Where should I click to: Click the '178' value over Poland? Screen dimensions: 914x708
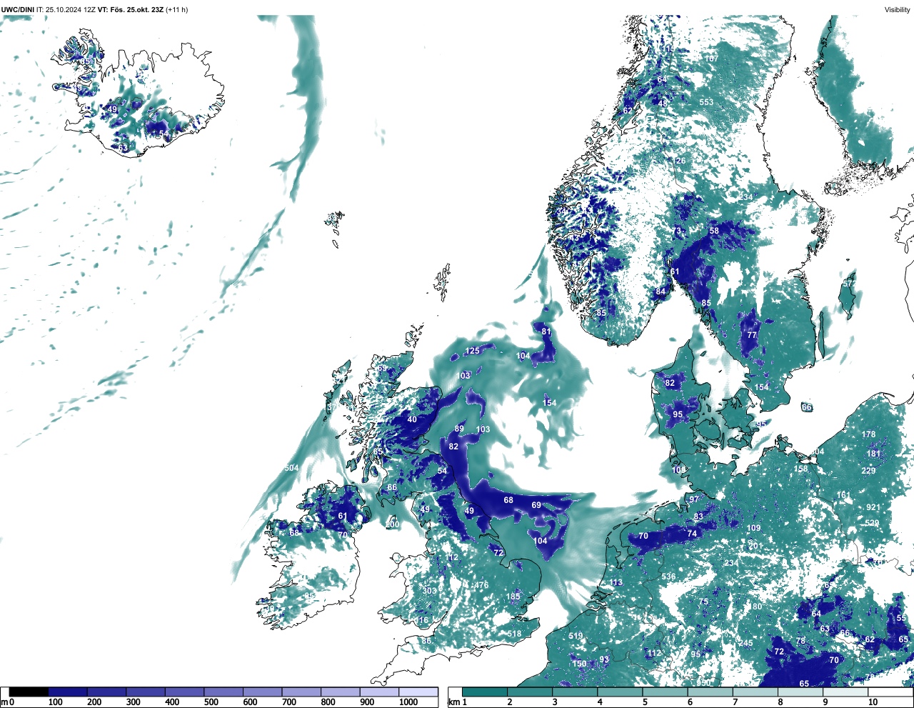coord(868,434)
